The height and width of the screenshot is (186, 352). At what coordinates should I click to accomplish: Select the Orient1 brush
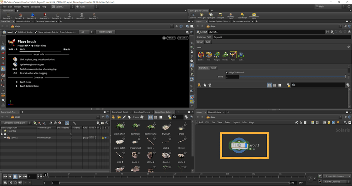[x=225, y=55]
